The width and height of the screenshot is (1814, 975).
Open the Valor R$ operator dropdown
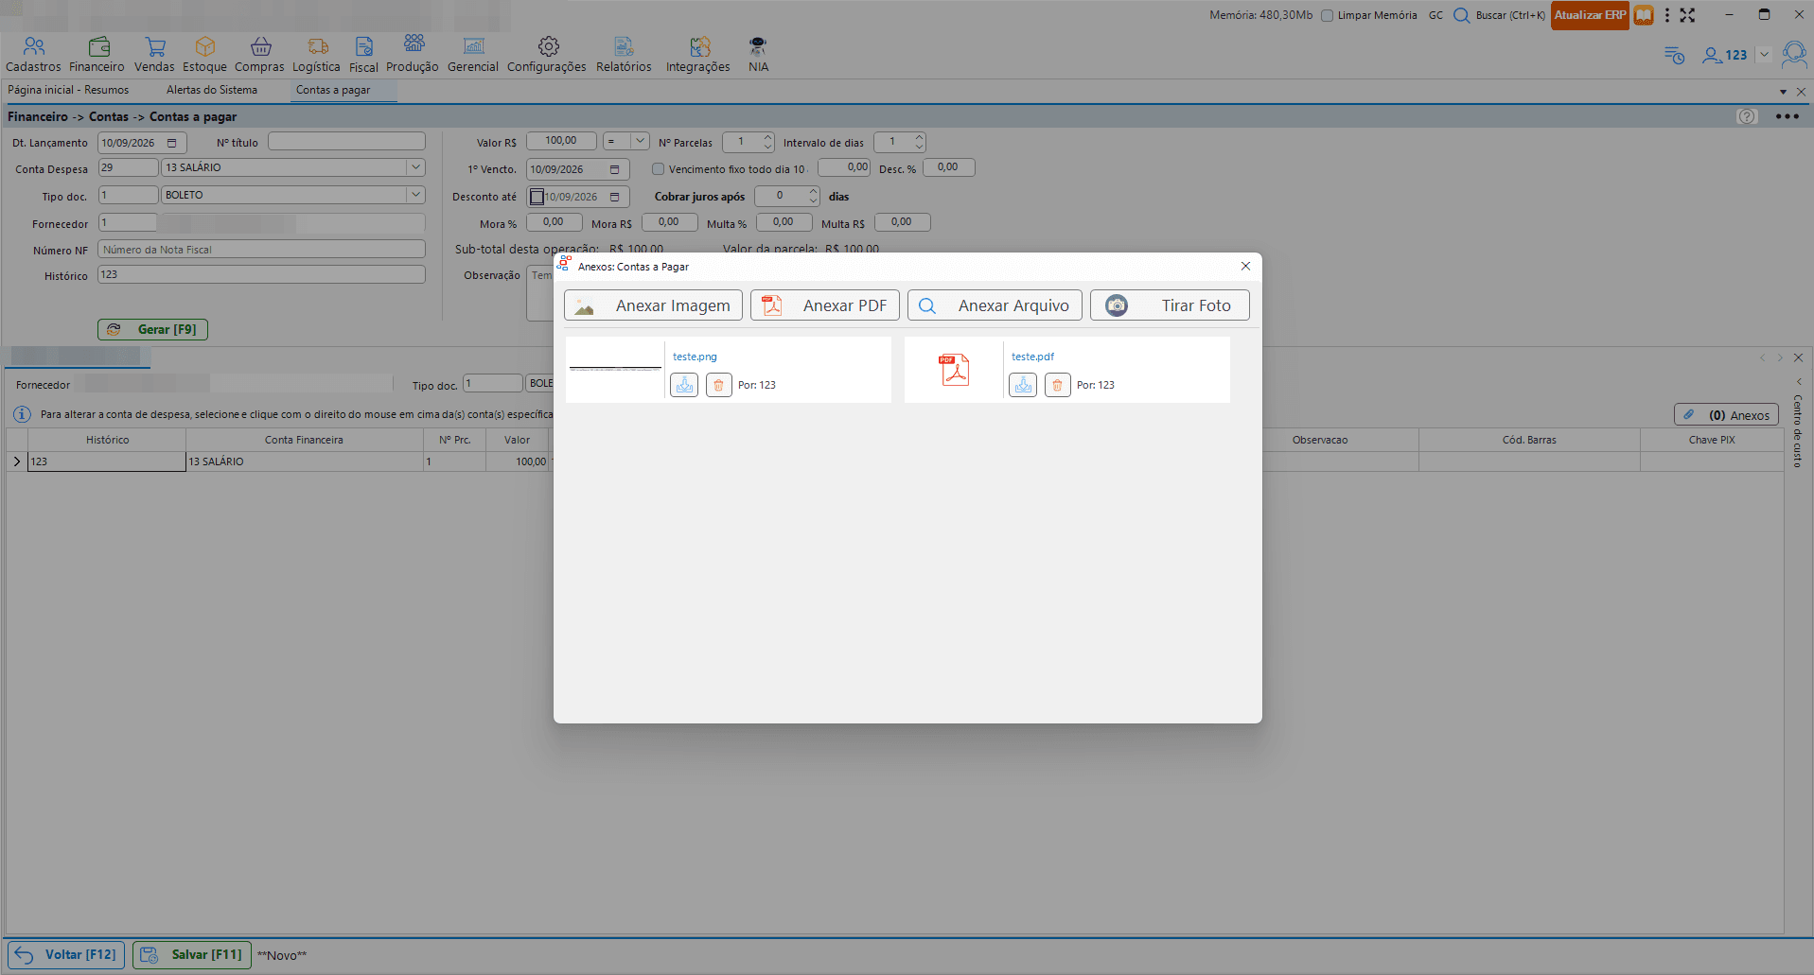(640, 141)
